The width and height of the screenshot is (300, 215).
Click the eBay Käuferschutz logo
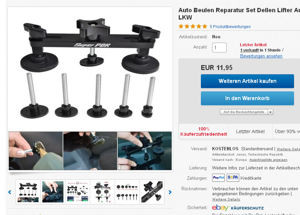pyautogui.click(x=238, y=208)
